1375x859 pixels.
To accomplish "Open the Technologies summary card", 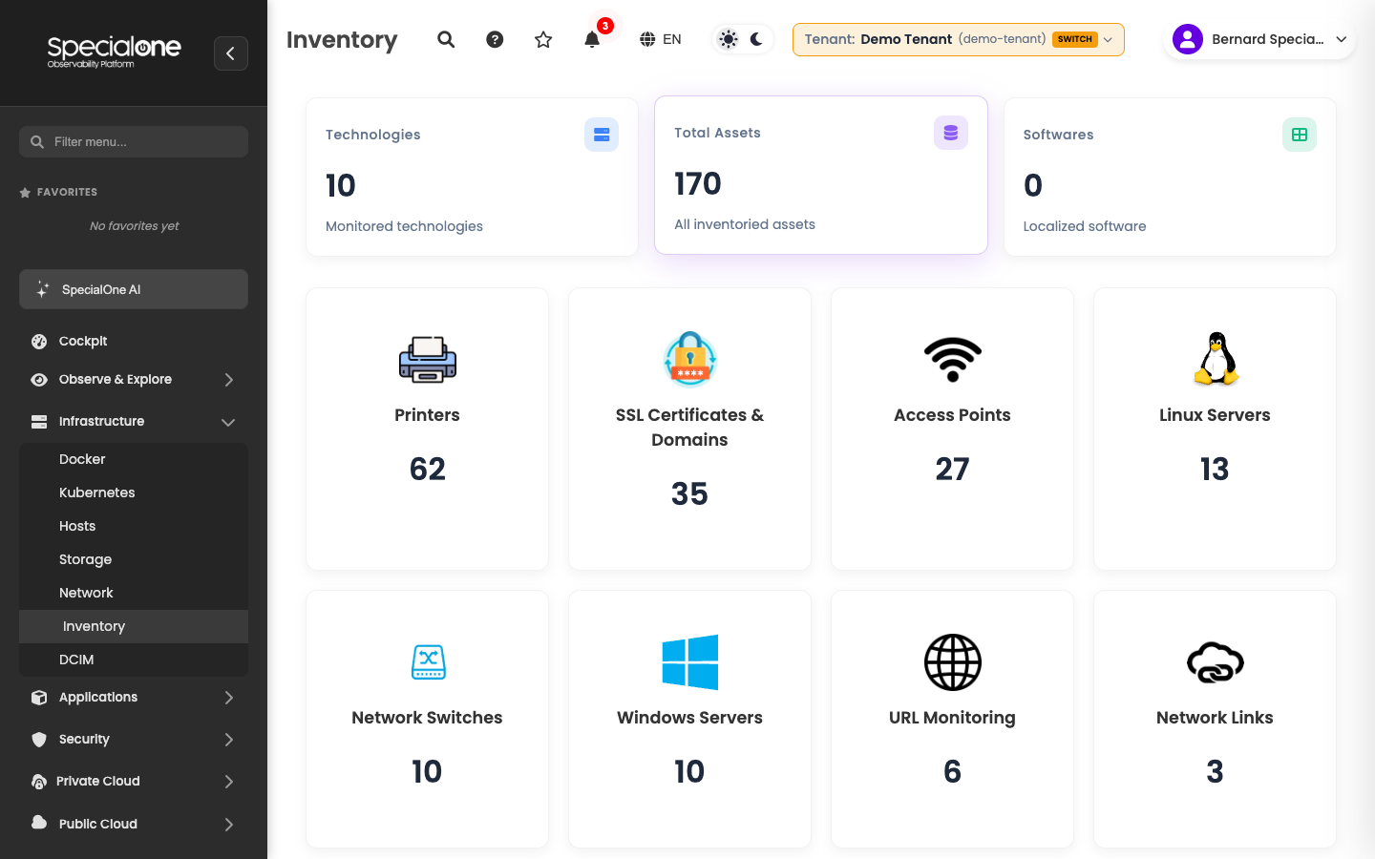I will click(472, 177).
